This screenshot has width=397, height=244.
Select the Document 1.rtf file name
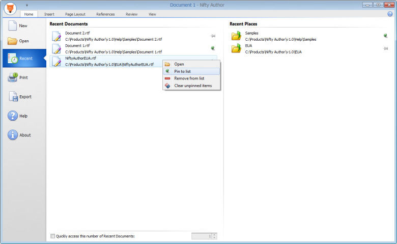[77, 46]
